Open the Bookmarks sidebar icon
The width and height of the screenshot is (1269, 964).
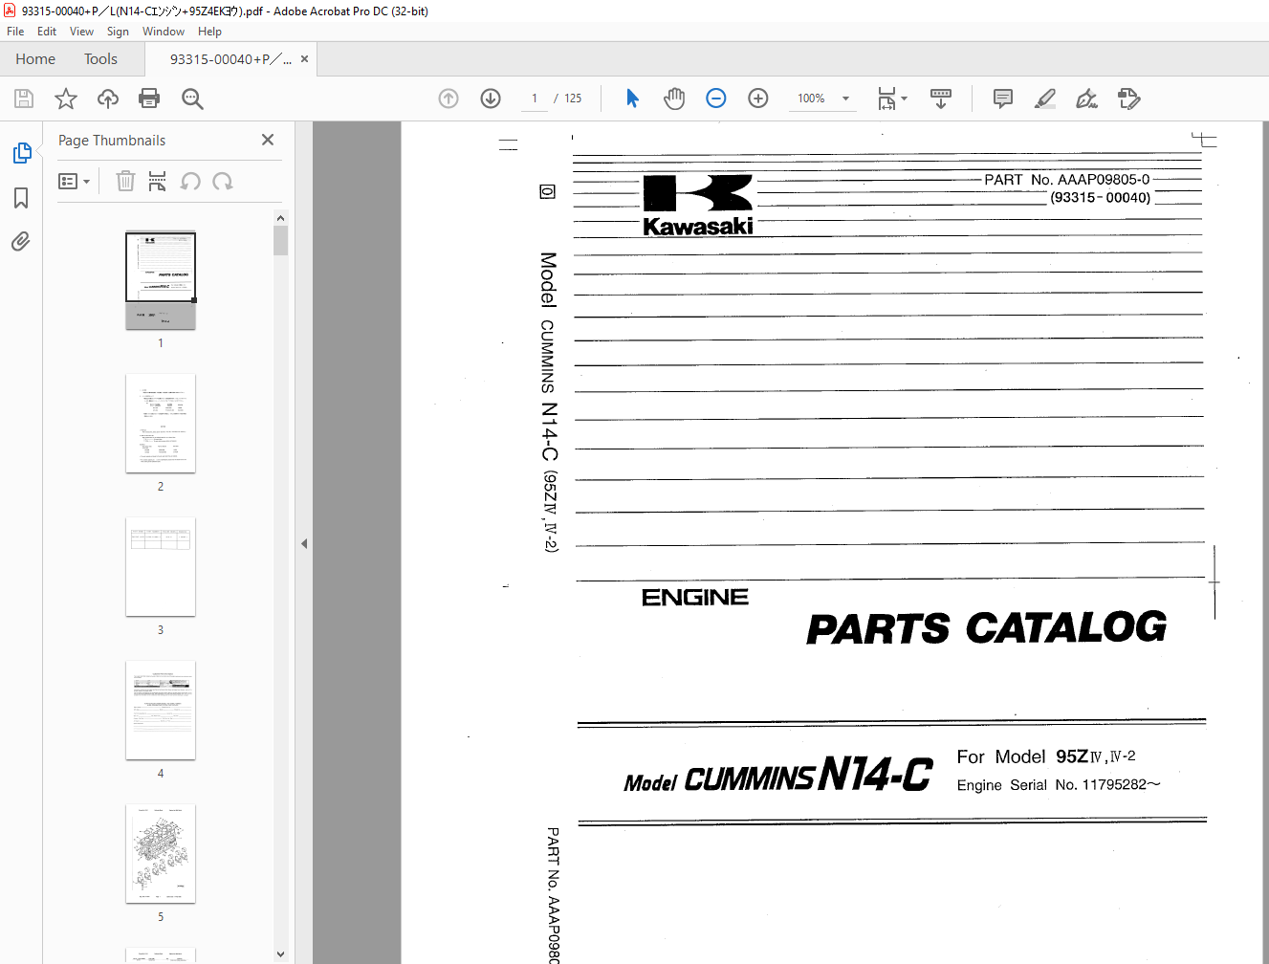tap(21, 198)
